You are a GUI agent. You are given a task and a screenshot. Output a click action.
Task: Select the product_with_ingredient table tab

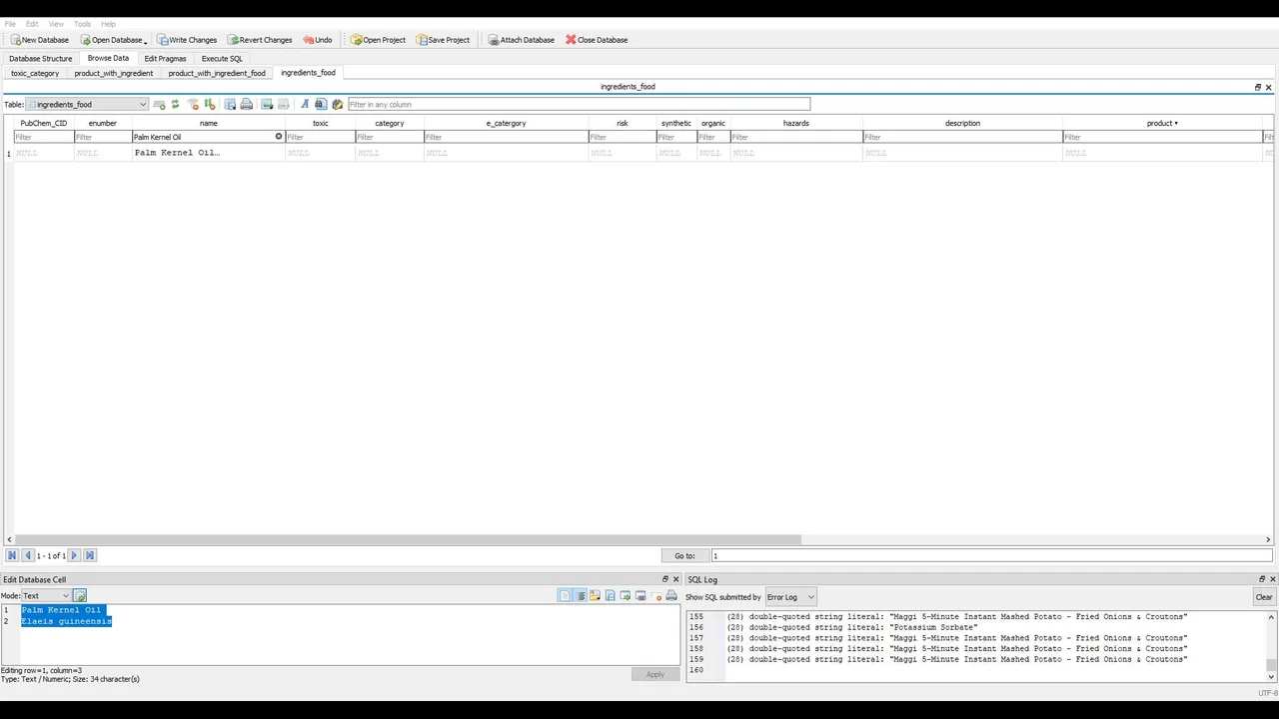[x=114, y=73]
